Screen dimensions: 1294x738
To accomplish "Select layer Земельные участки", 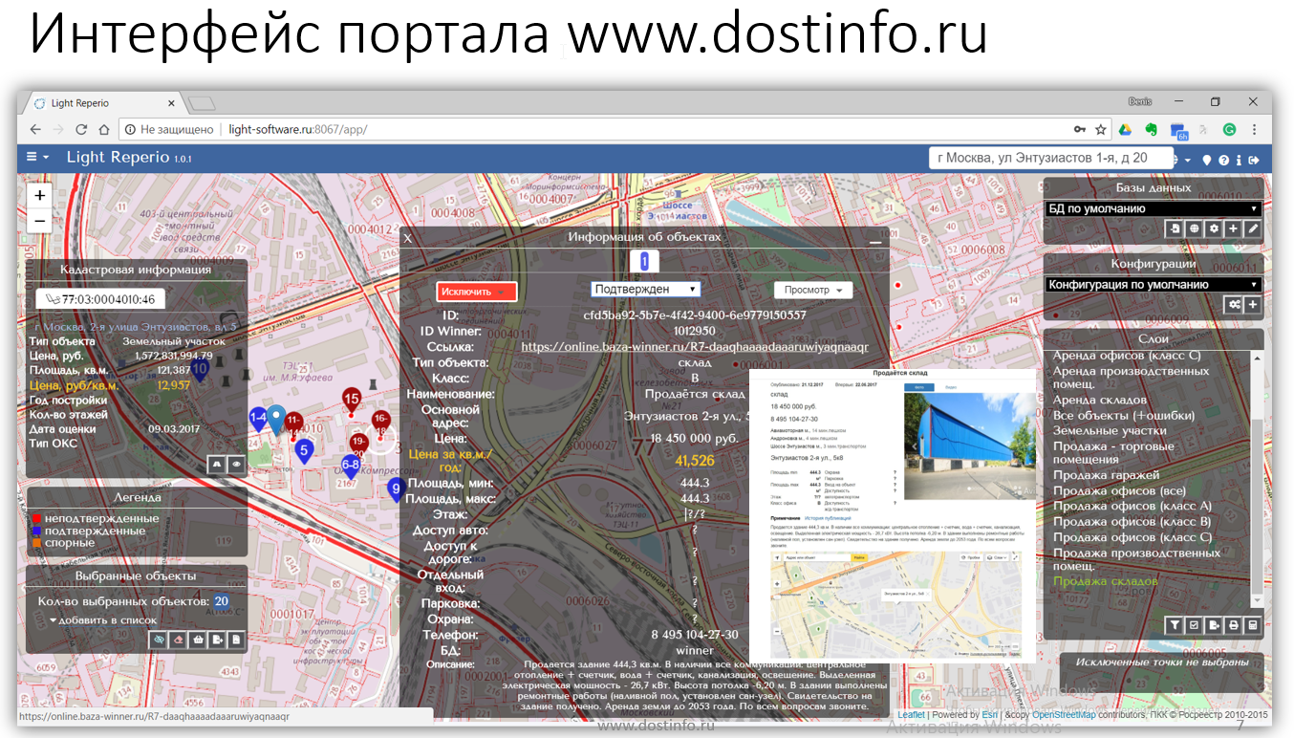I will [1110, 430].
